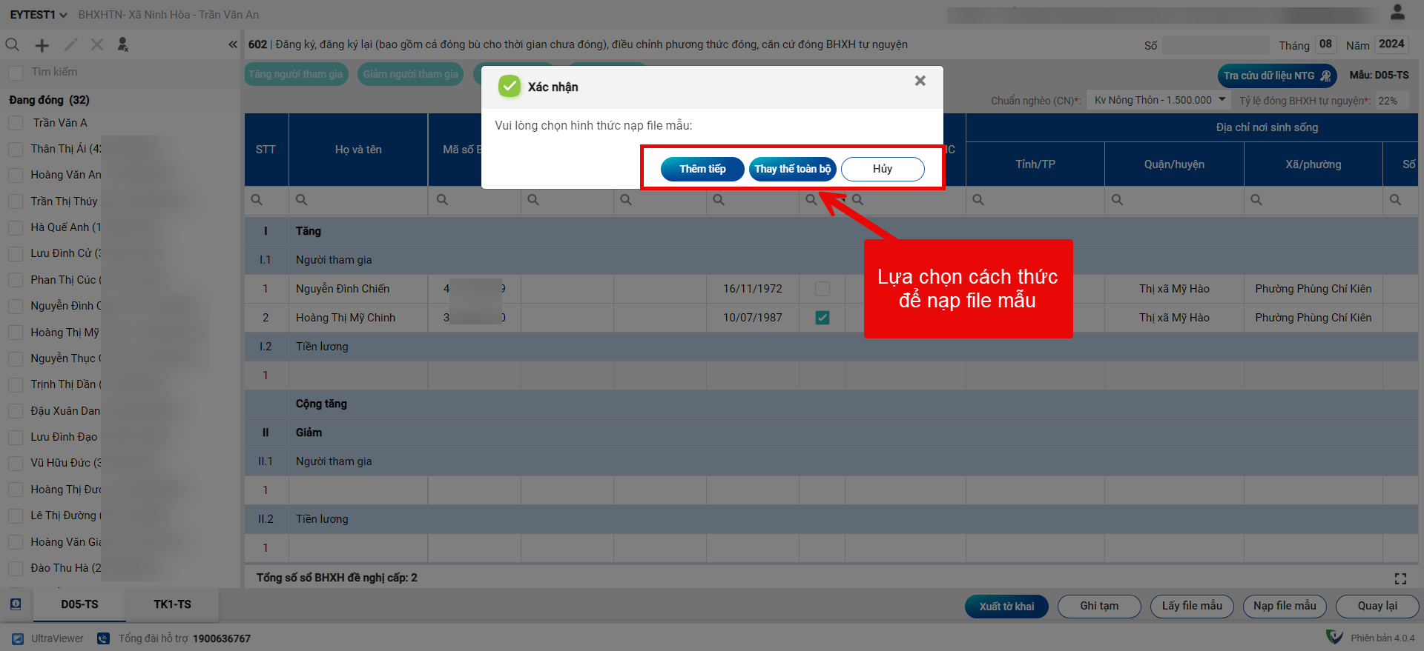Click the support hotline phone icon
This screenshot has height=651, width=1424.
click(104, 638)
